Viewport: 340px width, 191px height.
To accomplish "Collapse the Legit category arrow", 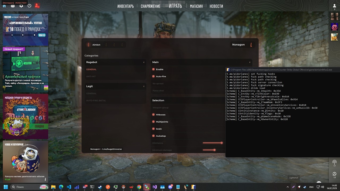I will (x=144, y=86).
